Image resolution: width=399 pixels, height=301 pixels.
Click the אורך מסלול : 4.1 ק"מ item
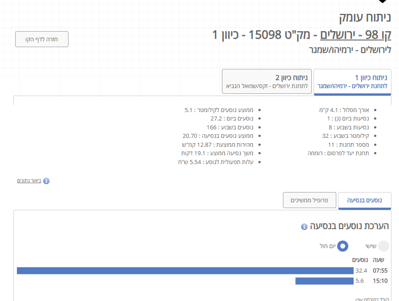pyautogui.click(x=344, y=110)
